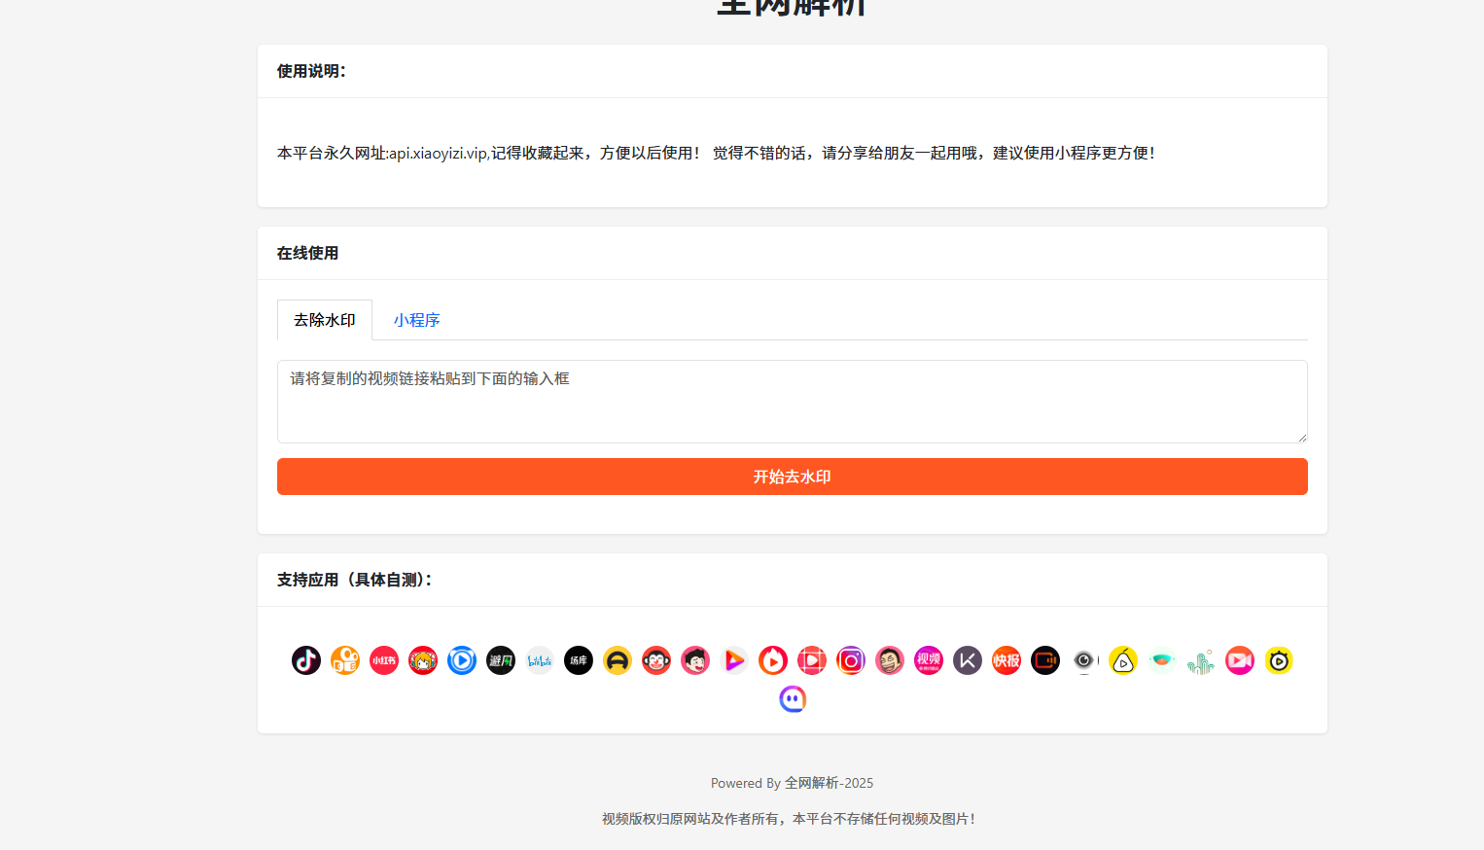The width and height of the screenshot is (1484, 850).
Task: Click the purple ghost-face Momo icon
Action: pyautogui.click(x=793, y=699)
